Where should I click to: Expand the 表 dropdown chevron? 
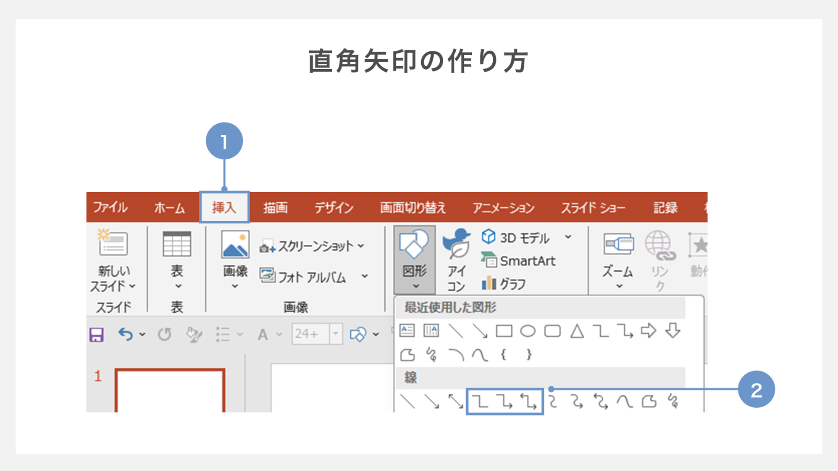coord(178,286)
